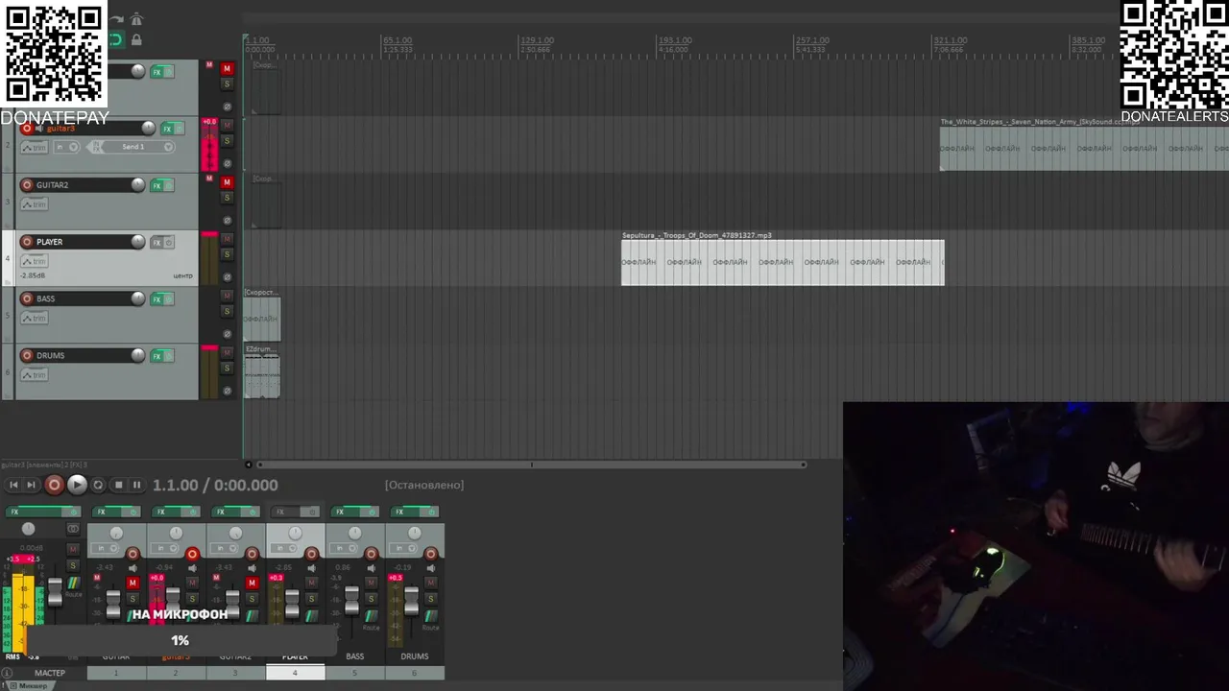Image resolution: width=1229 pixels, height=691 pixels.
Task: Select mixer strip number 1 tab
Action: (x=116, y=673)
